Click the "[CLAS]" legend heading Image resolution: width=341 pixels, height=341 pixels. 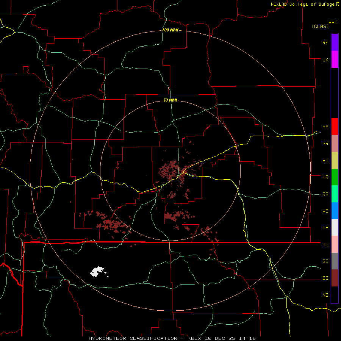pyautogui.click(x=320, y=26)
